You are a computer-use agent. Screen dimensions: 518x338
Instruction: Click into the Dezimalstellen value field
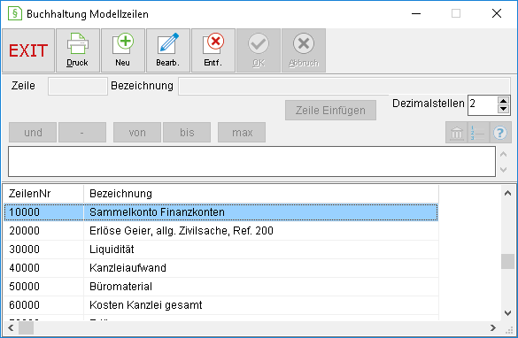coord(483,104)
